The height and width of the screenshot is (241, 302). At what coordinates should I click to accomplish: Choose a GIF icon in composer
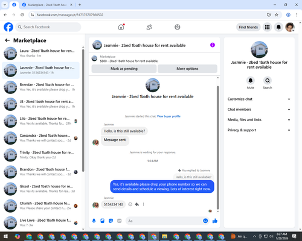coord(120,221)
